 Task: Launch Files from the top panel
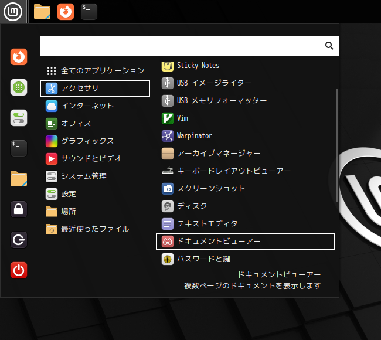tap(42, 12)
